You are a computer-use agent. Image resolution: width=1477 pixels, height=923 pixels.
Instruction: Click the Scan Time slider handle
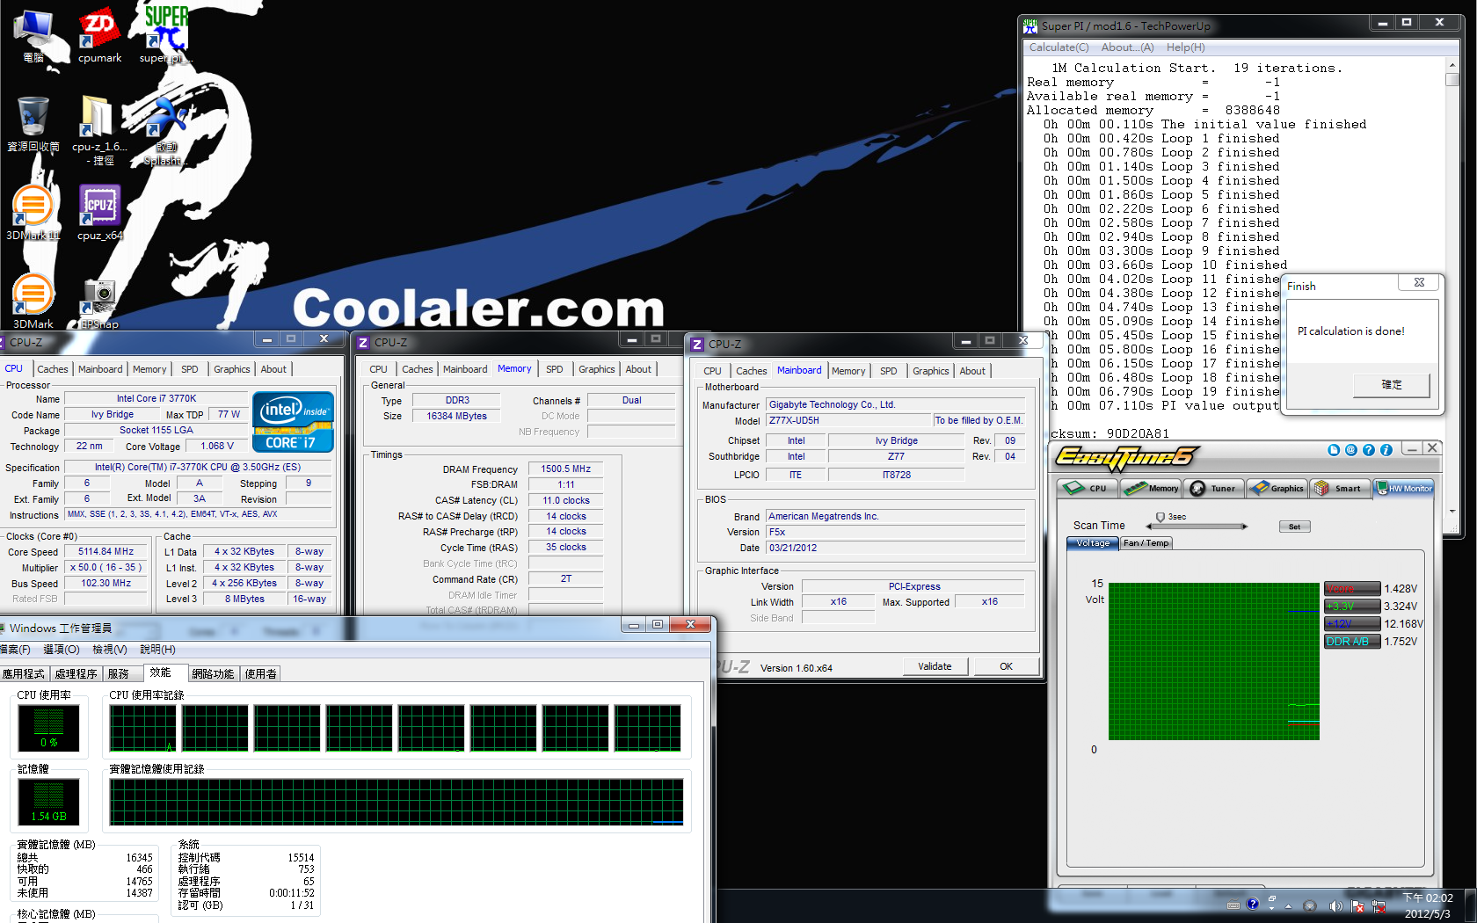tap(1160, 517)
